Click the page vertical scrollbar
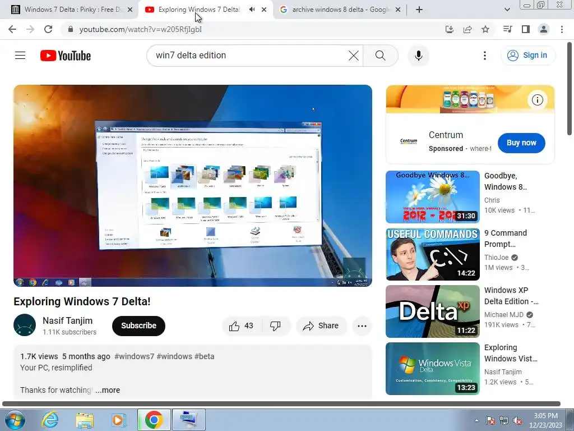This screenshot has width=574, height=431. (x=570, y=89)
